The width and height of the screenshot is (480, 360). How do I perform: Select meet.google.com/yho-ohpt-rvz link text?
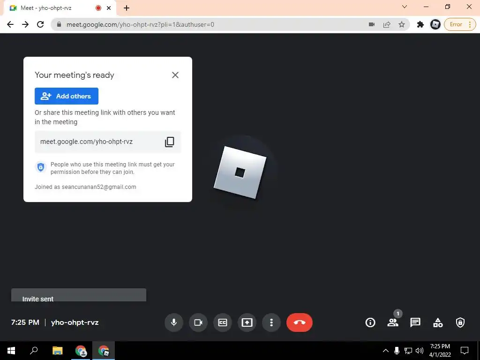tap(86, 142)
